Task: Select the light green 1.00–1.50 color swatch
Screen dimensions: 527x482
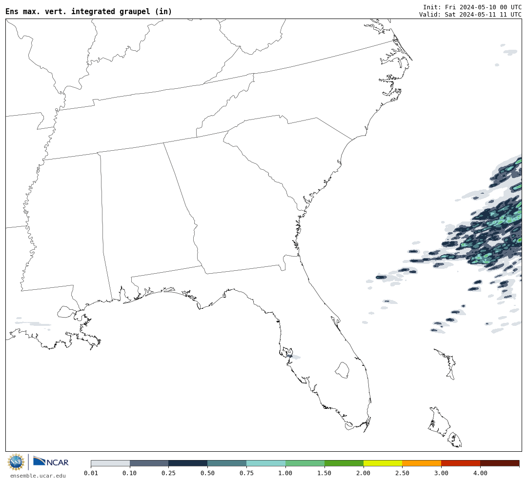Action: tap(305, 463)
